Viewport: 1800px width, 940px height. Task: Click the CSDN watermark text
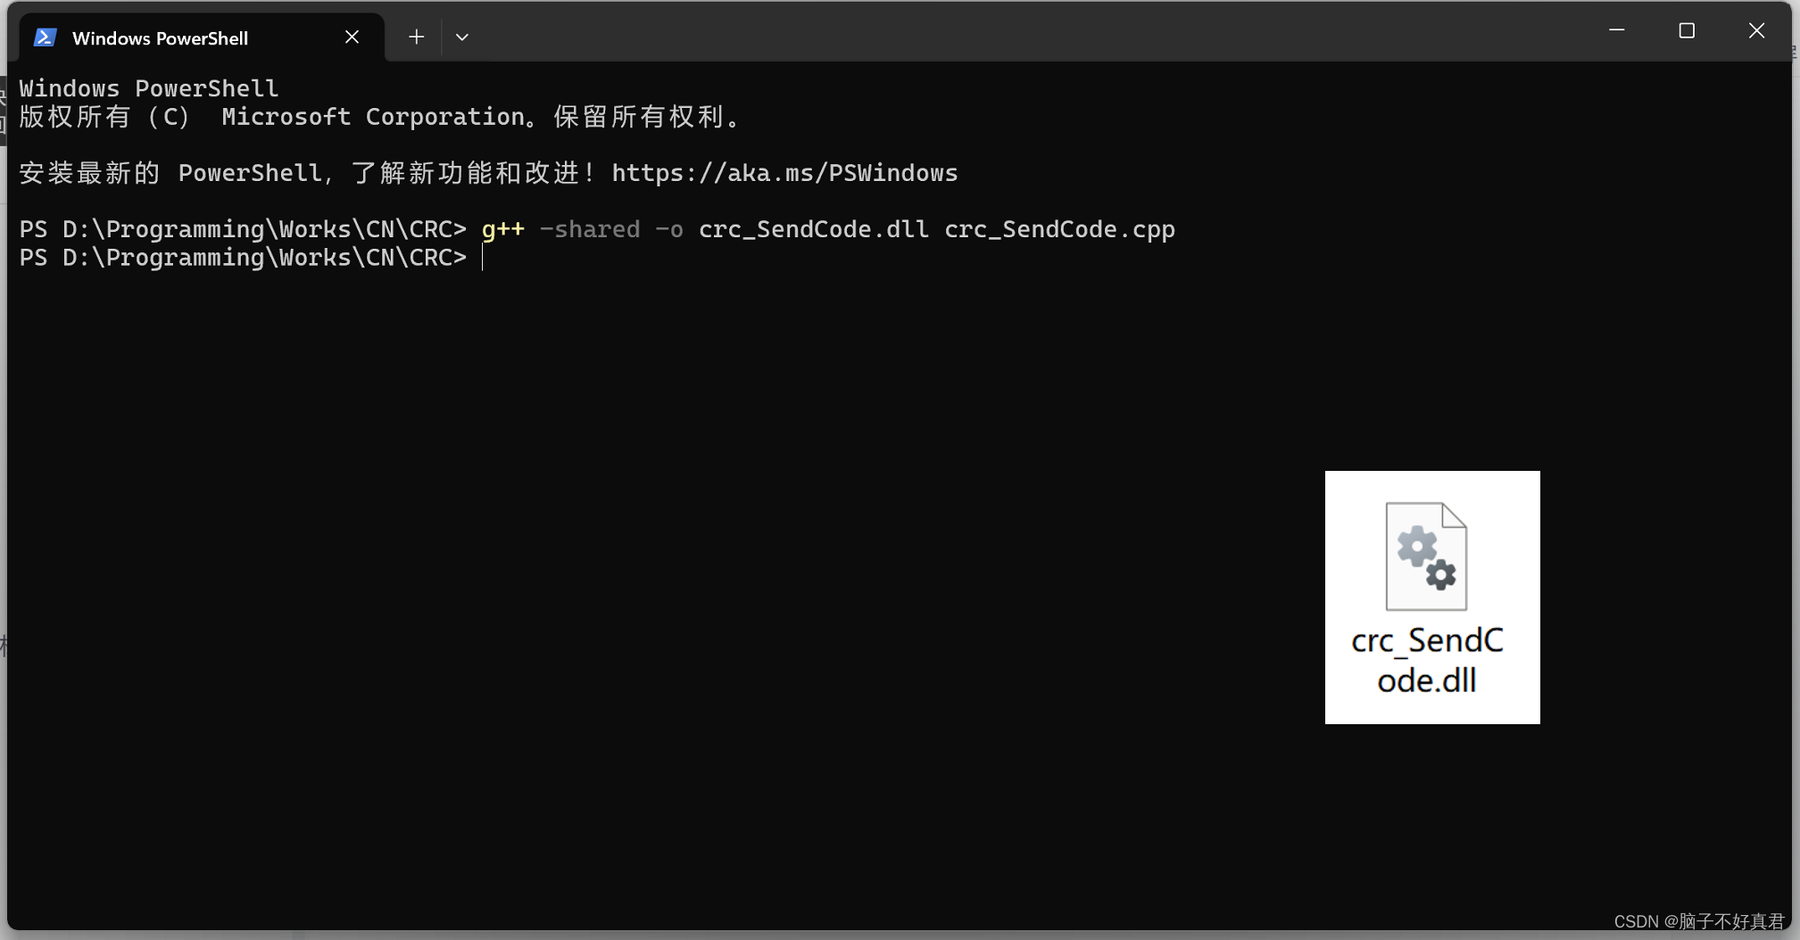[x=1698, y=920]
